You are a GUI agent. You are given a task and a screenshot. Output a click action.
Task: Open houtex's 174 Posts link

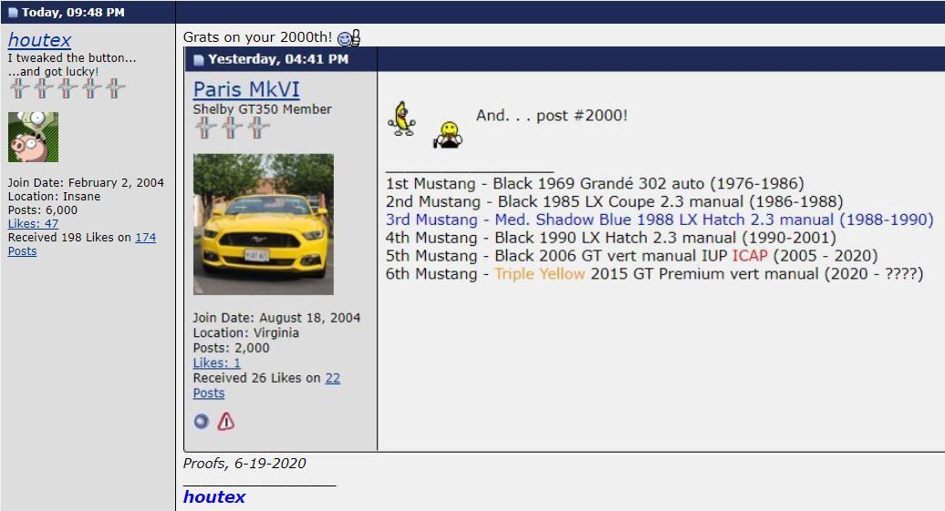(145, 238)
